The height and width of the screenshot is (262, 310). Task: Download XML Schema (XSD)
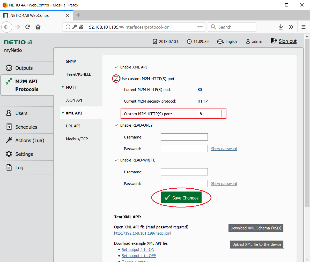(x=256, y=228)
